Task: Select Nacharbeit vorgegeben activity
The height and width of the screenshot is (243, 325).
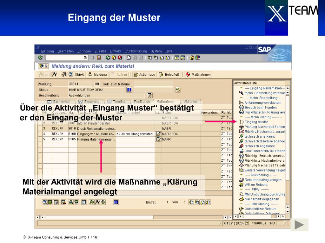Action: pyautogui.click(x=262, y=199)
